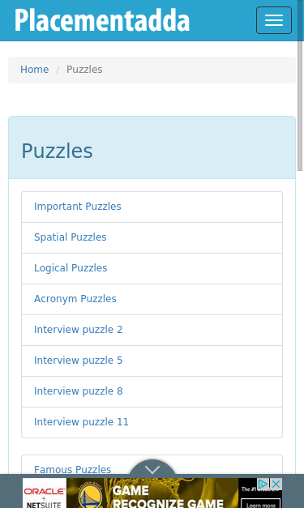Click the Oracle NetSuite logo in the ad

(x=44, y=493)
